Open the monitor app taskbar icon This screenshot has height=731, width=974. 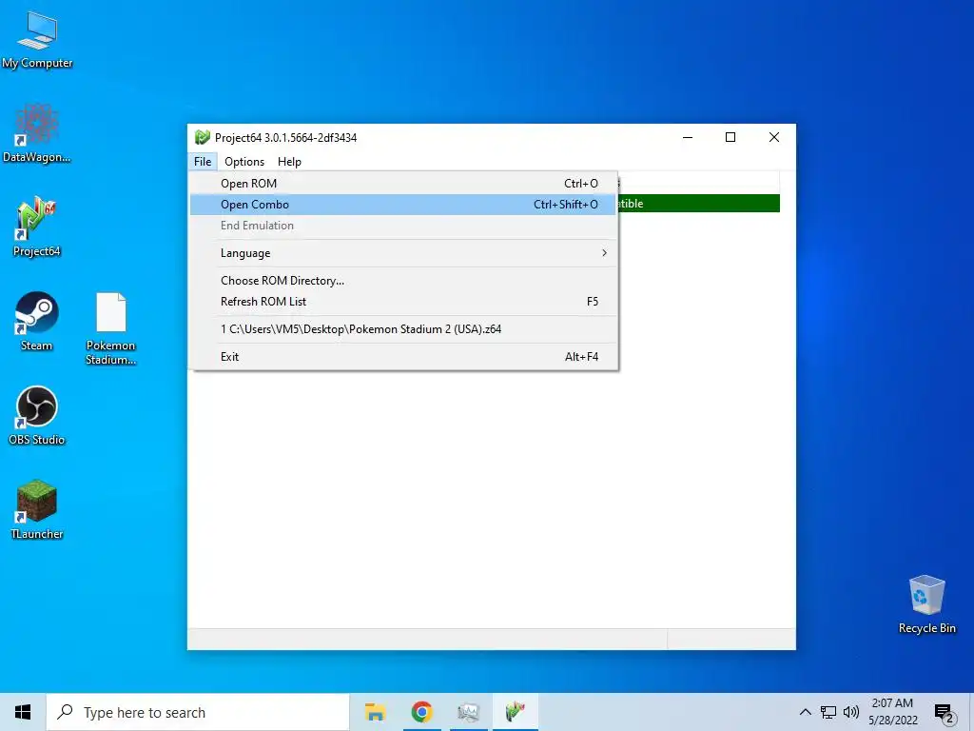click(x=468, y=712)
